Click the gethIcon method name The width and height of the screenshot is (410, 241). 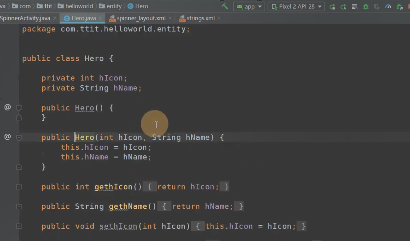point(113,187)
